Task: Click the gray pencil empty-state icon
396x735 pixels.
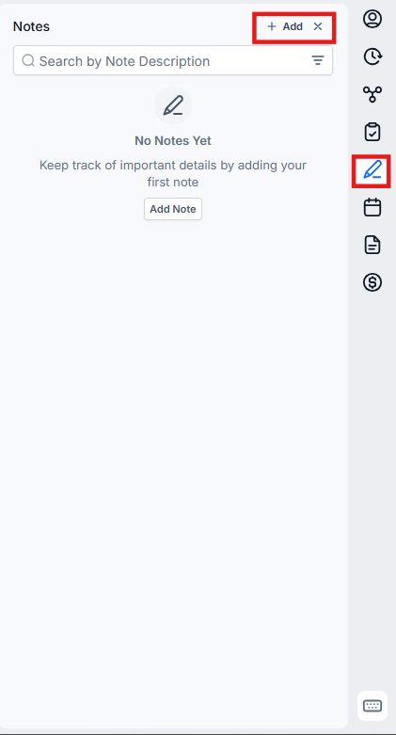Action: [173, 105]
